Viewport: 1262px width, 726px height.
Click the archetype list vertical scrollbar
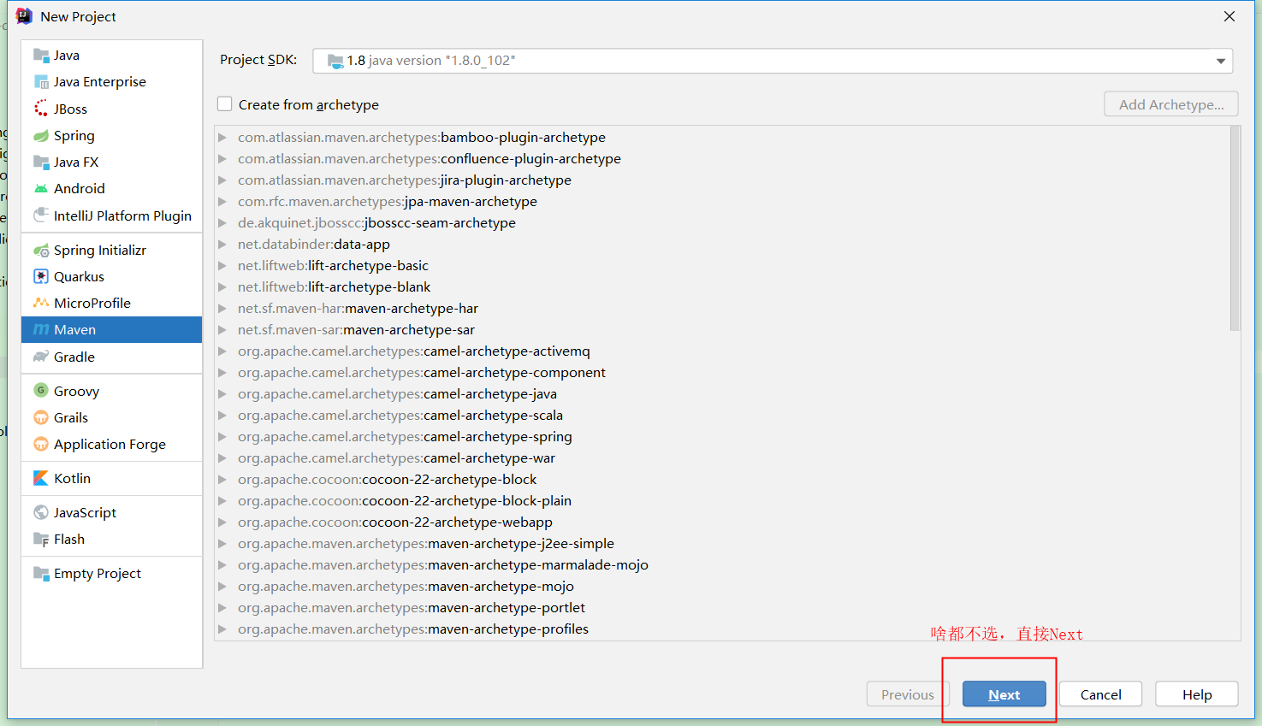[x=1235, y=228]
